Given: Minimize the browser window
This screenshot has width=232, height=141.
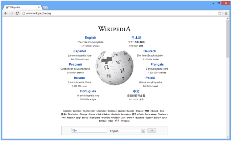Looking at the screenshot, I should point(214,3).
